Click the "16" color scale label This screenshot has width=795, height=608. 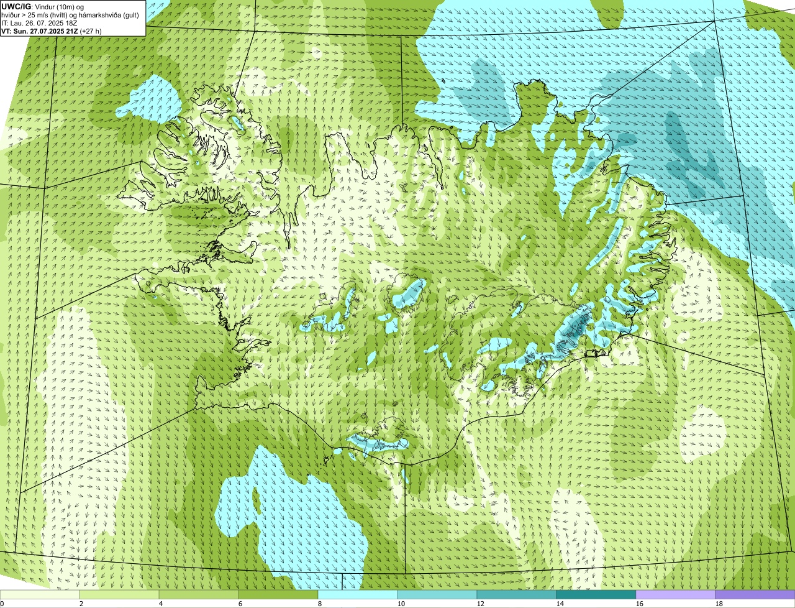pyautogui.click(x=640, y=604)
